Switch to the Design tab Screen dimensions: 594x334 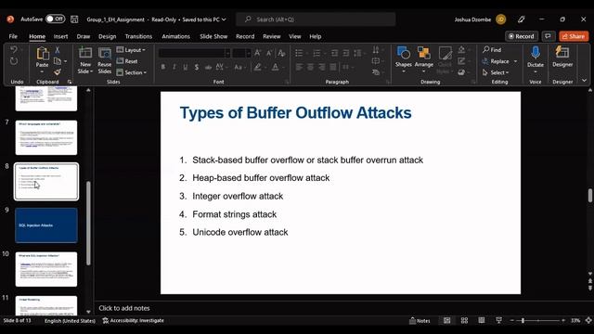108,36
